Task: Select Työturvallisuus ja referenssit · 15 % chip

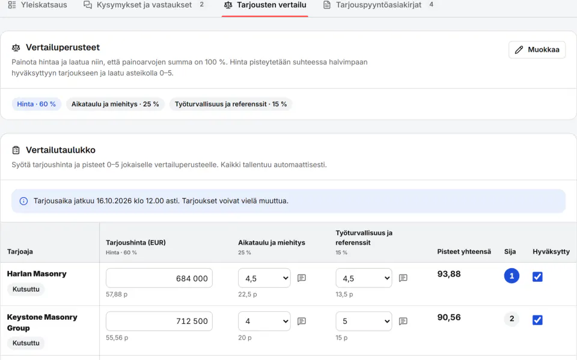Action: [231, 104]
